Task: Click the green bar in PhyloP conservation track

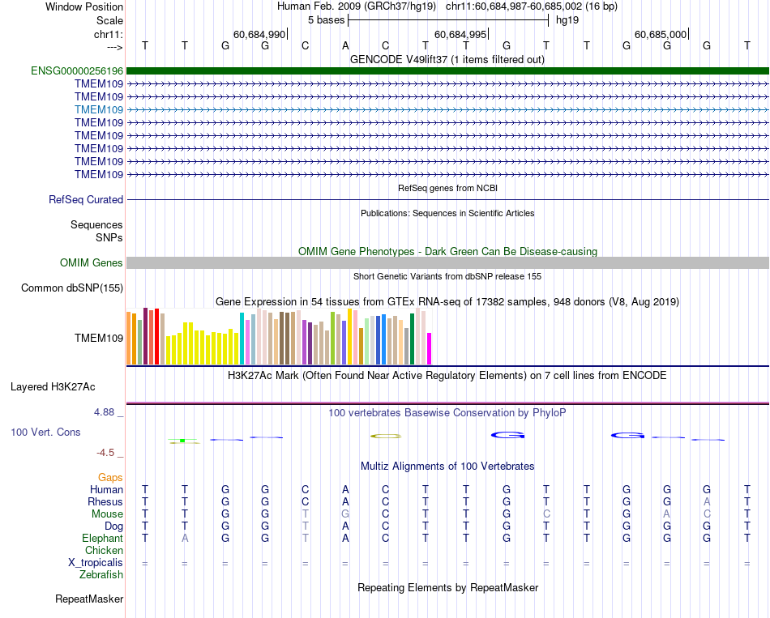Action: (x=182, y=441)
